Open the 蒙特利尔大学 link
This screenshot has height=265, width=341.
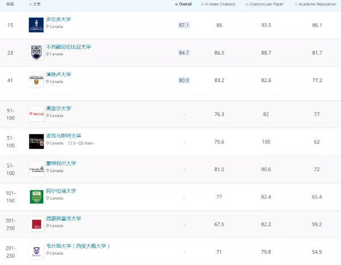[61, 164]
